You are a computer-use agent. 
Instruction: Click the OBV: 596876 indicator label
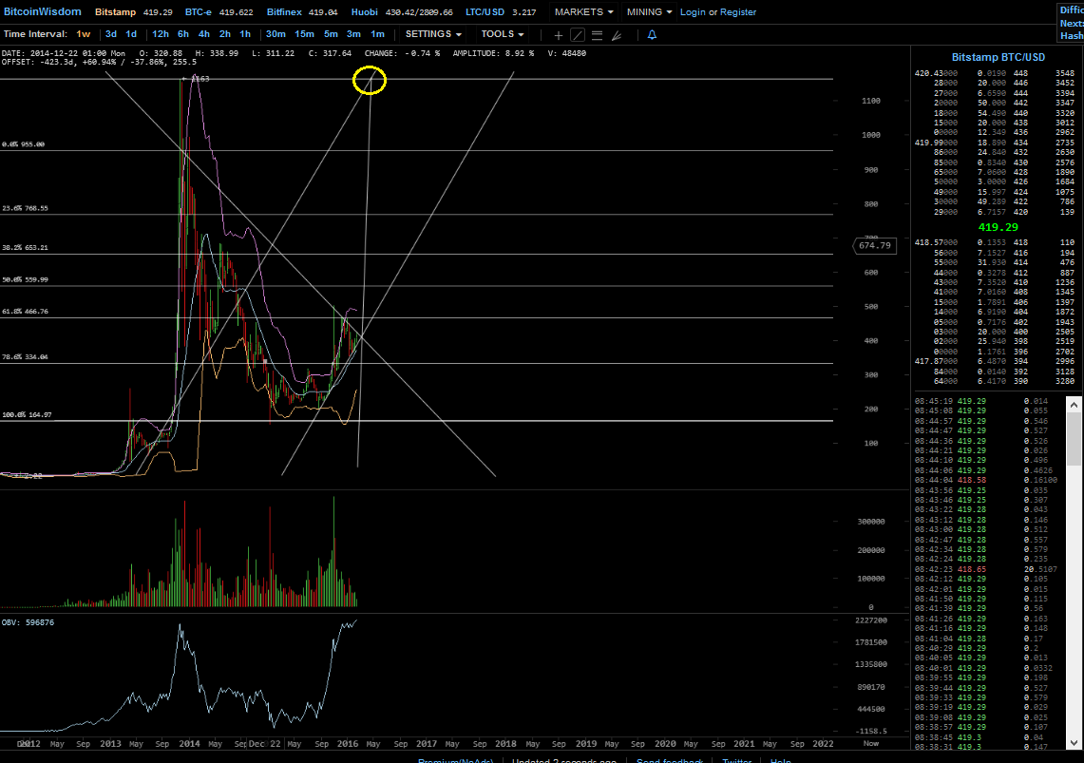pyautogui.click(x=28, y=622)
